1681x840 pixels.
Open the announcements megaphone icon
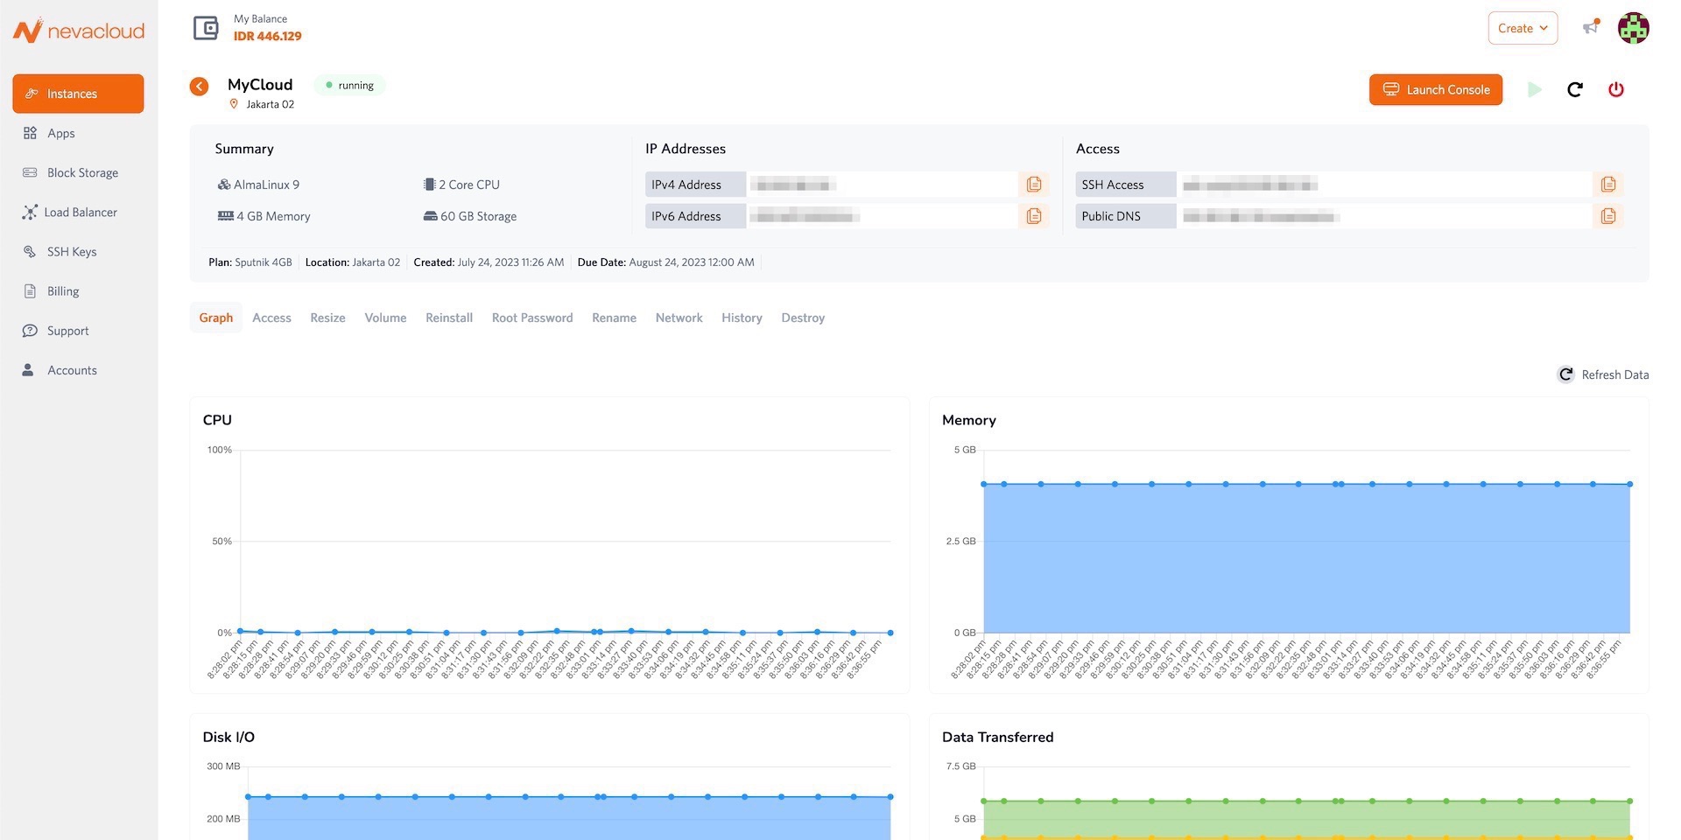pyautogui.click(x=1591, y=28)
